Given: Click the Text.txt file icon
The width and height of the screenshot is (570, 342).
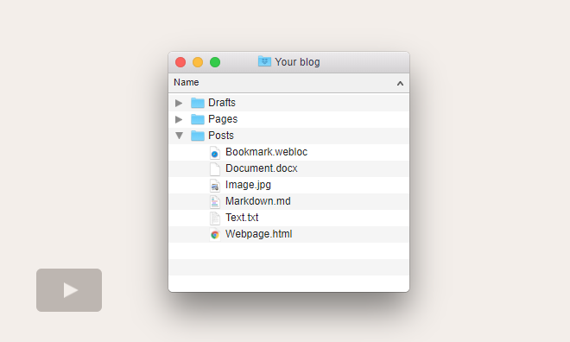Looking at the screenshot, I should 215,218.
